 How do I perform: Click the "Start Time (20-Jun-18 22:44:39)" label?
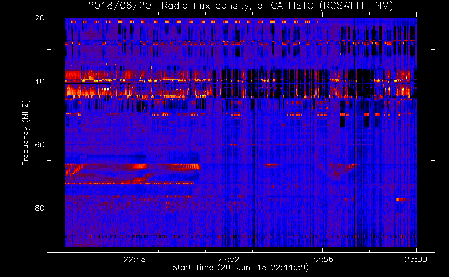(241, 267)
